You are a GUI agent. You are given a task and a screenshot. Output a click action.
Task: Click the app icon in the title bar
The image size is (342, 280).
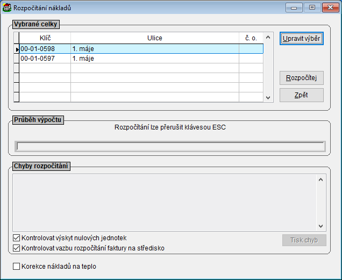click(7, 8)
